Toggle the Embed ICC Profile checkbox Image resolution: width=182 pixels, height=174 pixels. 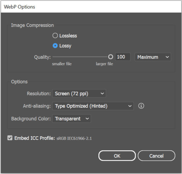coord(10,138)
